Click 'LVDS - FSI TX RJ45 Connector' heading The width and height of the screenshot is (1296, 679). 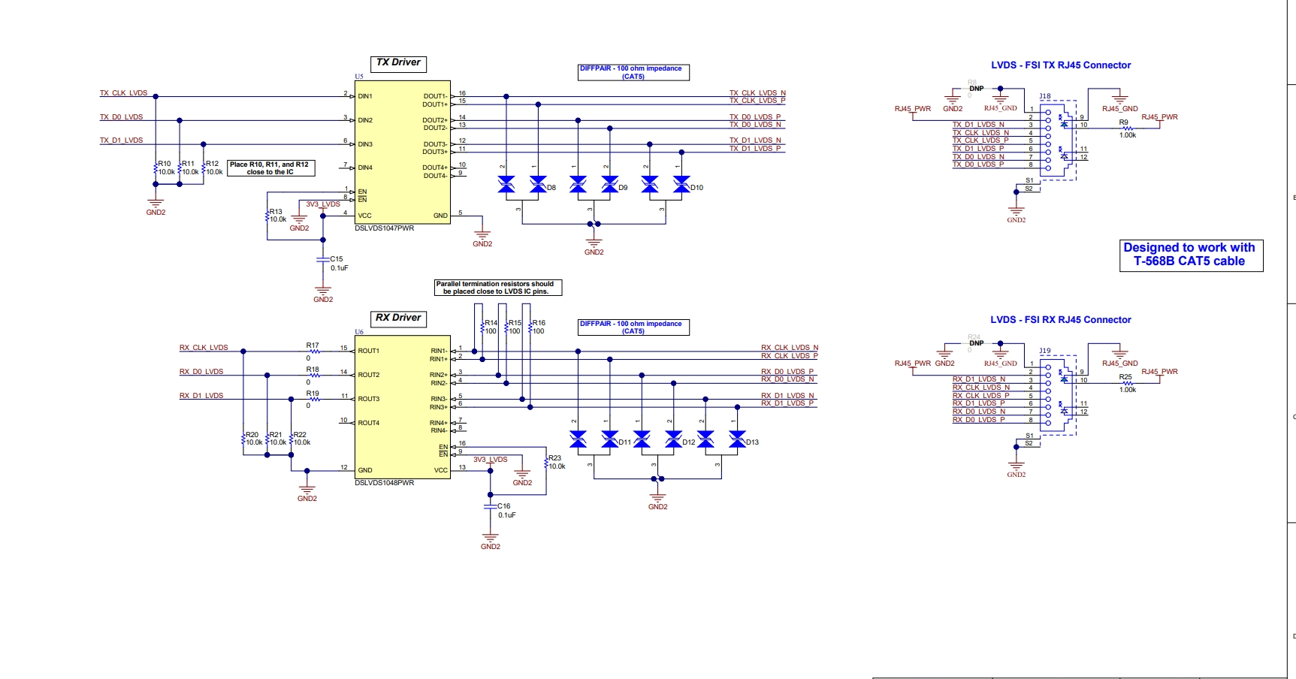pos(1061,65)
